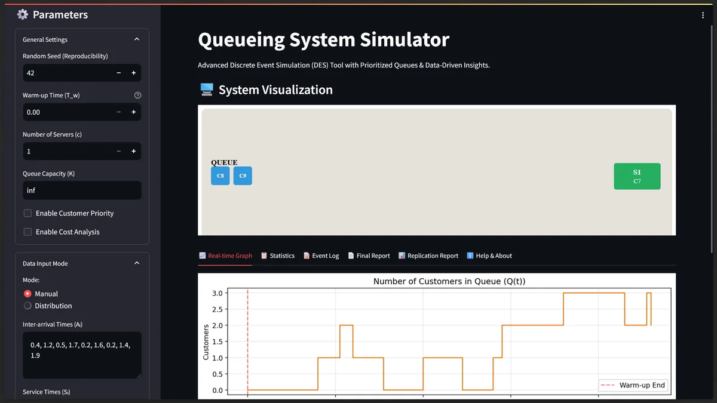Decrease the Warm-up Time value
Image resolution: width=717 pixels, height=403 pixels.
tap(118, 112)
